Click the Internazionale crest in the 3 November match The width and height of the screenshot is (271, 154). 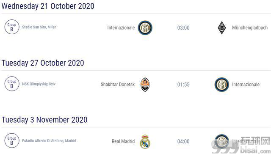(x=222, y=141)
